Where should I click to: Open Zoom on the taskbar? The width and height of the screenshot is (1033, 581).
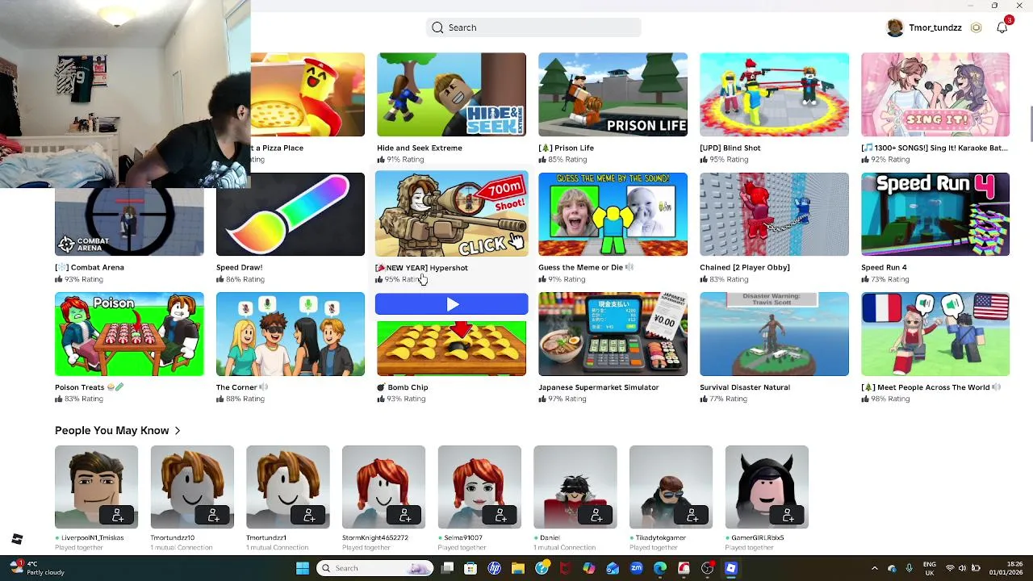[x=637, y=568]
